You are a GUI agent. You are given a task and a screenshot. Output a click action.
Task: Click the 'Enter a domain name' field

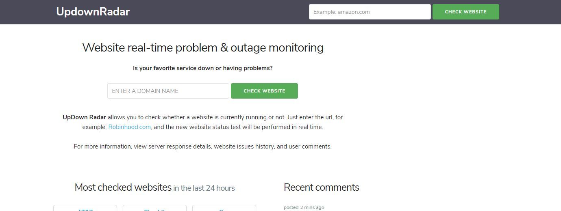168,91
